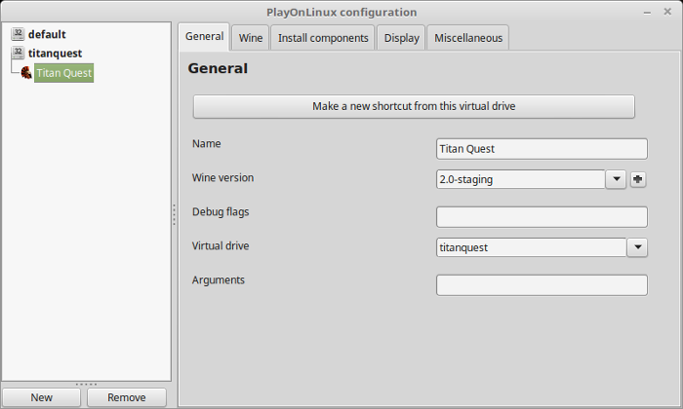683x409 pixels.
Task: Focus the Debug flags input field
Action: coord(542,217)
